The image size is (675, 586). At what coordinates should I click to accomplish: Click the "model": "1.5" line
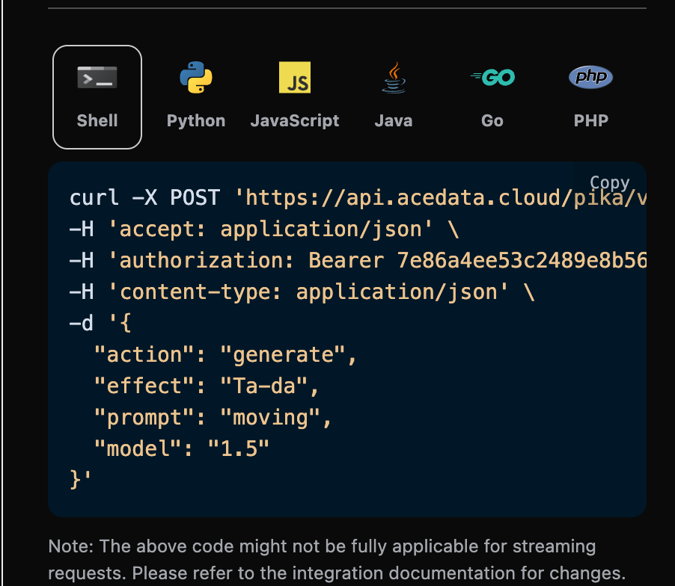(x=181, y=448)
